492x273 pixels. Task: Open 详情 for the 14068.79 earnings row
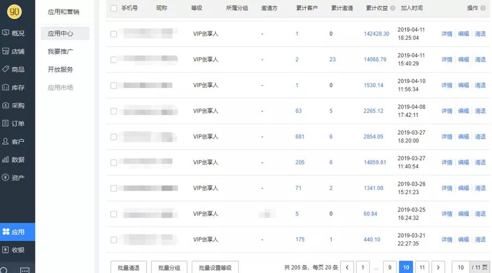pyautogui.click(x=447, y=60)
